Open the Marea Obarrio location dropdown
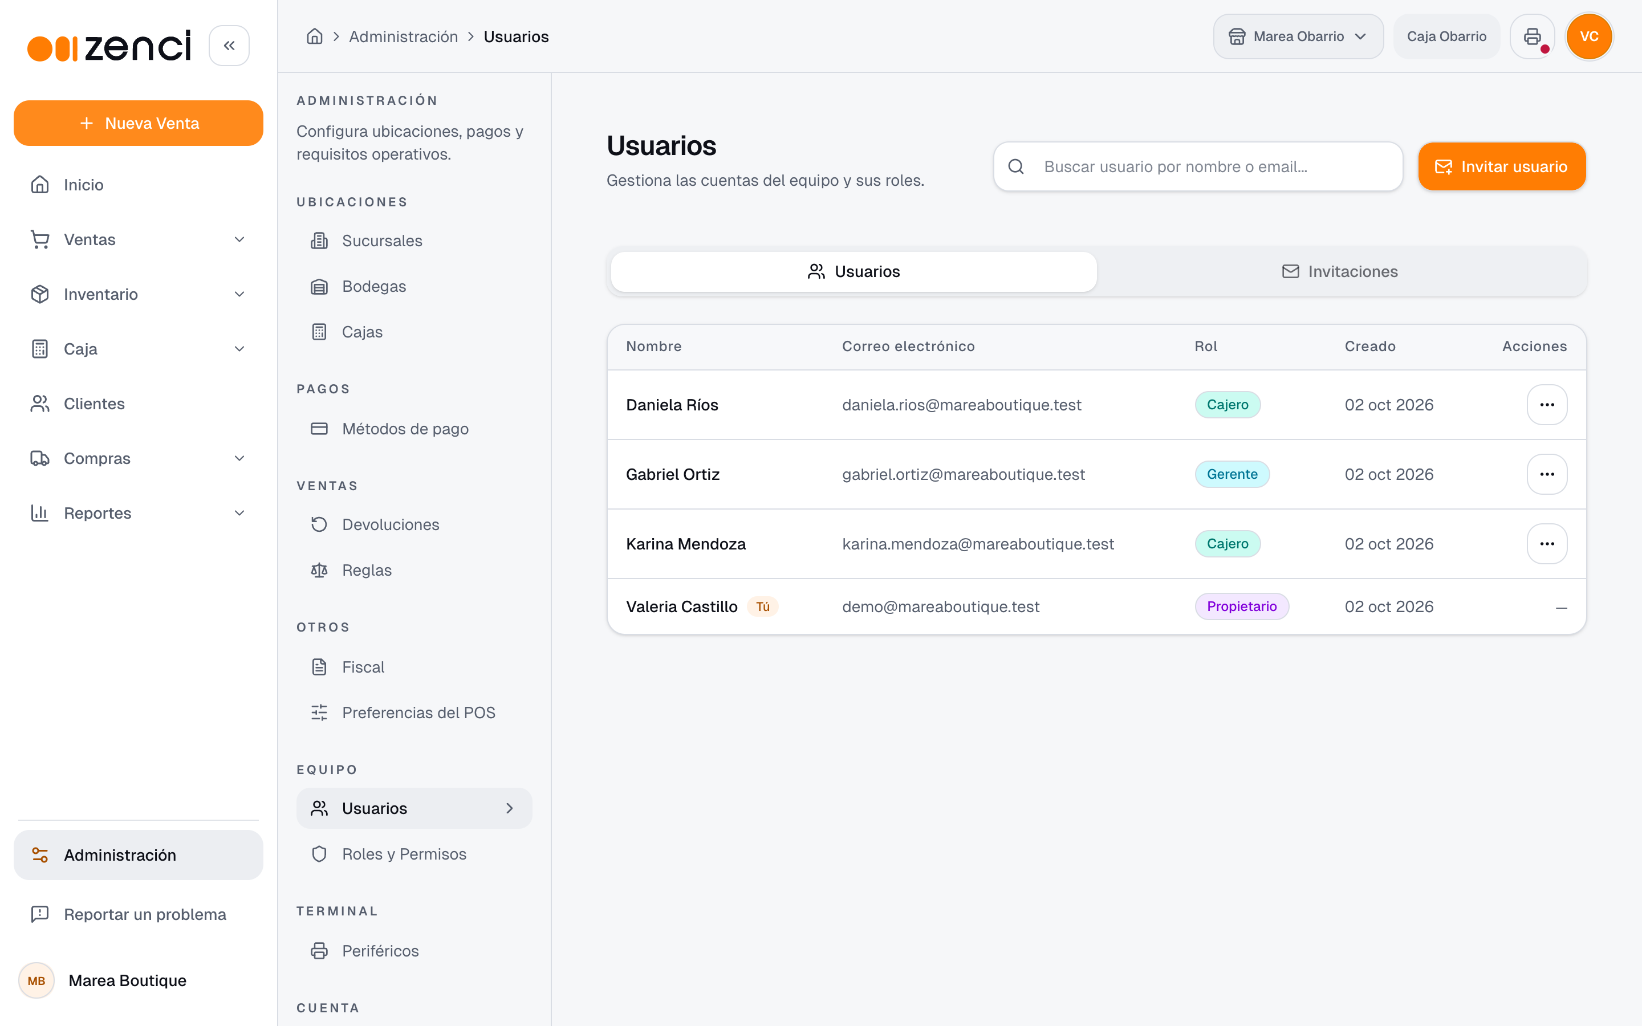1642x1026 pixels. point(1298,36)
